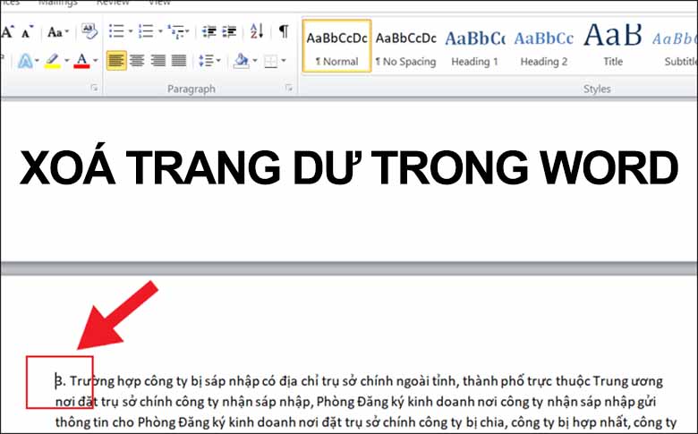Viewport: 698px width, 434px height.
Task: Toggle Align Text Right
Action: pos(158,61)
